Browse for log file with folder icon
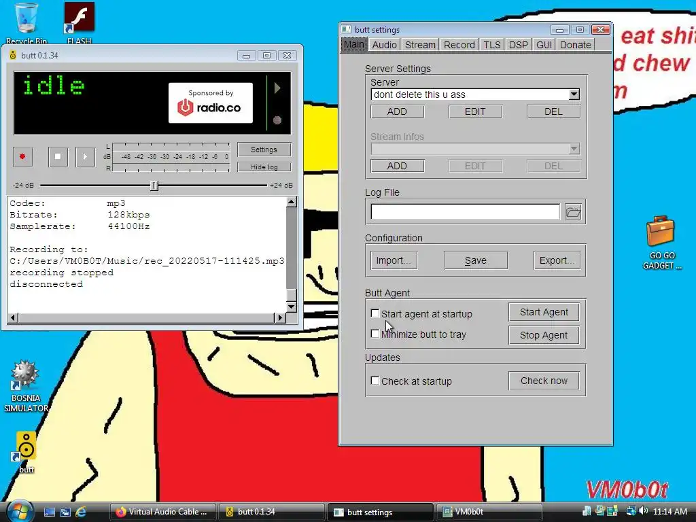 point(574,212)
